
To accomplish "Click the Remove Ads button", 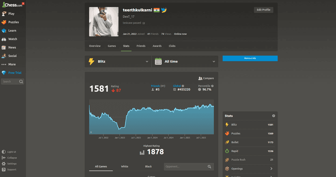I will pos(250,58).
